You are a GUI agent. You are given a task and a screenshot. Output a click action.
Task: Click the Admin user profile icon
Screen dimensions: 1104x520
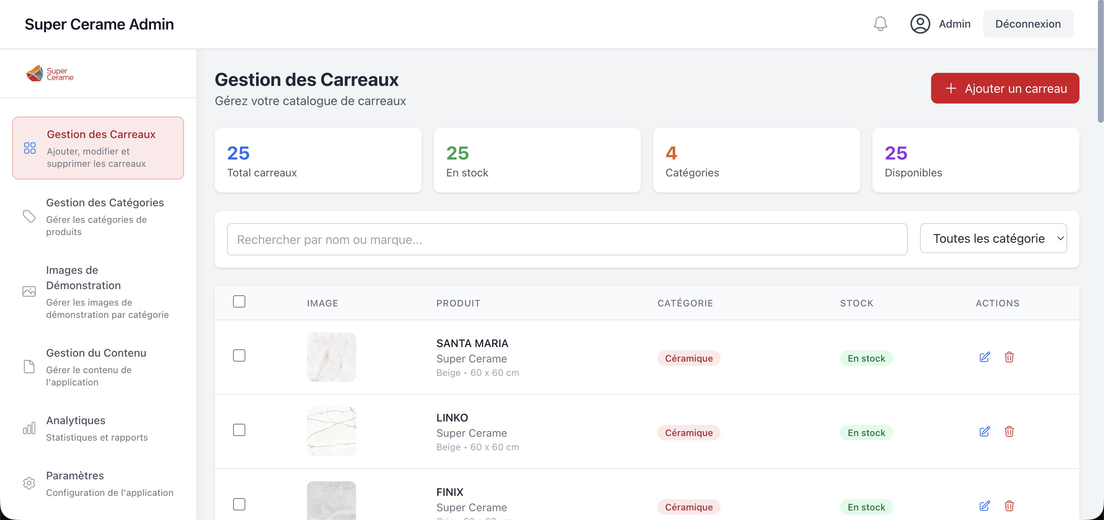920,24
